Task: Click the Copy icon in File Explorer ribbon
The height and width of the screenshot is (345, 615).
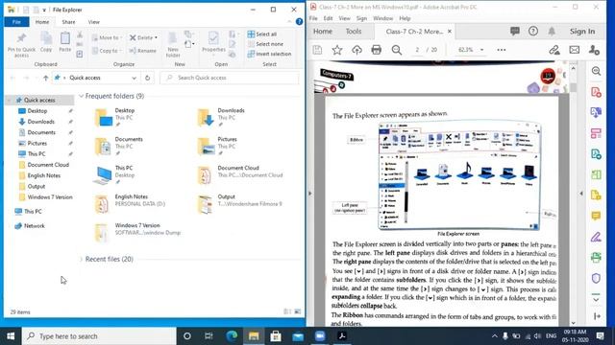Action: [x=46, y=38]
